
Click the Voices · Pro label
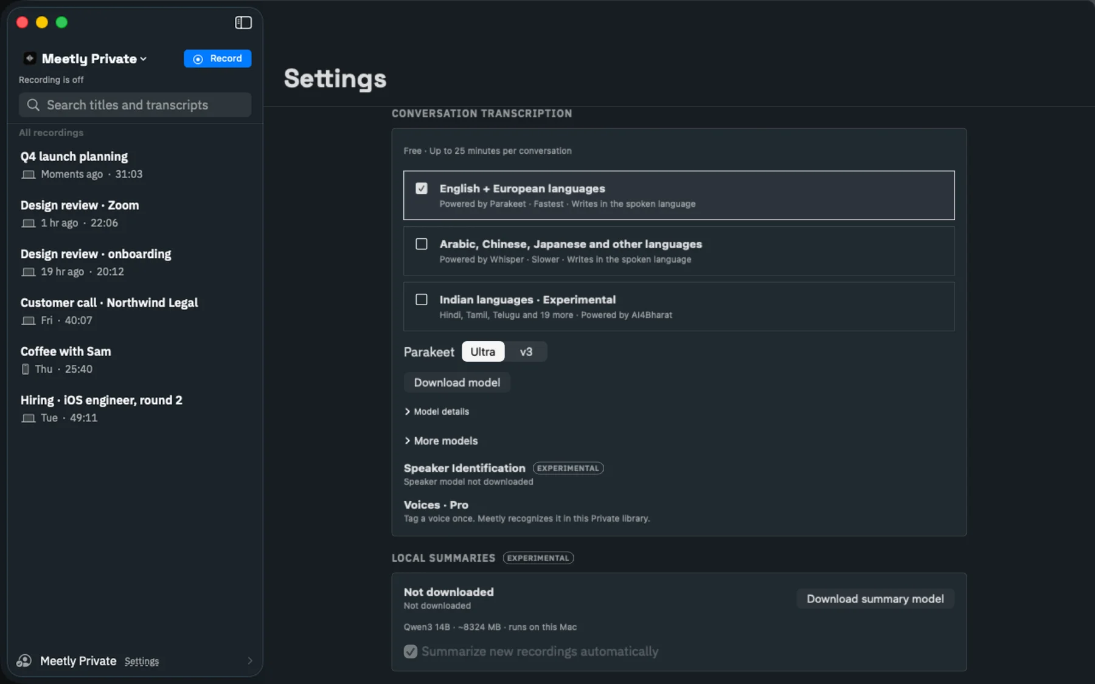(x=436, y=505)
